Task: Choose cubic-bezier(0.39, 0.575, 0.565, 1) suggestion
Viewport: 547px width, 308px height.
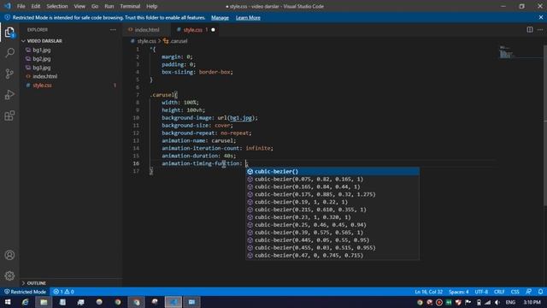Action: click(332, 233)
